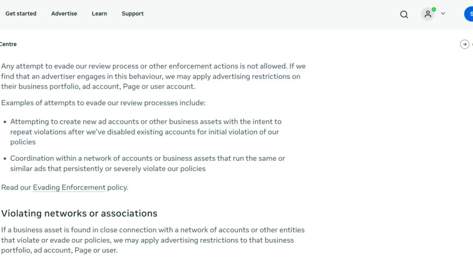The image size is (473, 262).
Task: Click the bullet about creating new ad accounts
Action: click(x=146, y=132)
